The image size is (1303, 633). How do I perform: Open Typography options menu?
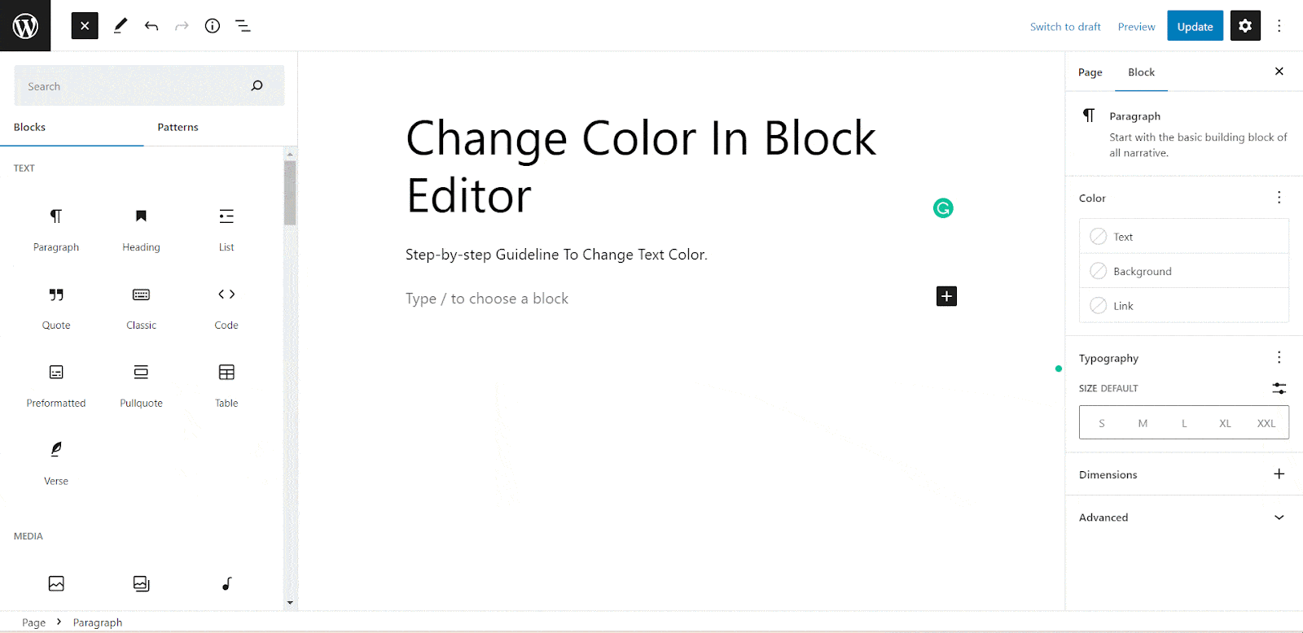[x=1278, y=357]
